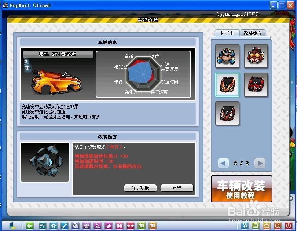Screen dimensions: 297x231
Task: Open the green hammer icon
Action: [142, 226]
